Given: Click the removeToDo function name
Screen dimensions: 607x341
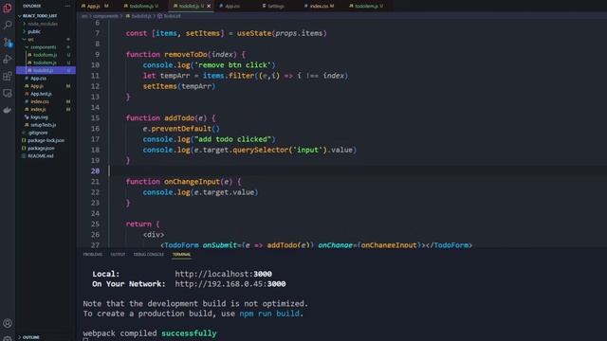Looking at the screenshot, I should (x=186, y=55).
